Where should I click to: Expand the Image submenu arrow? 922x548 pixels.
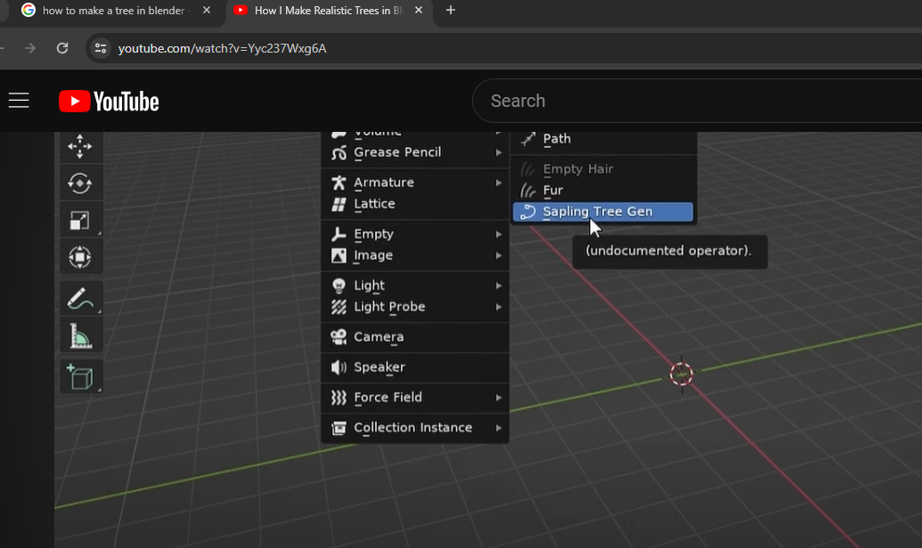499,255
